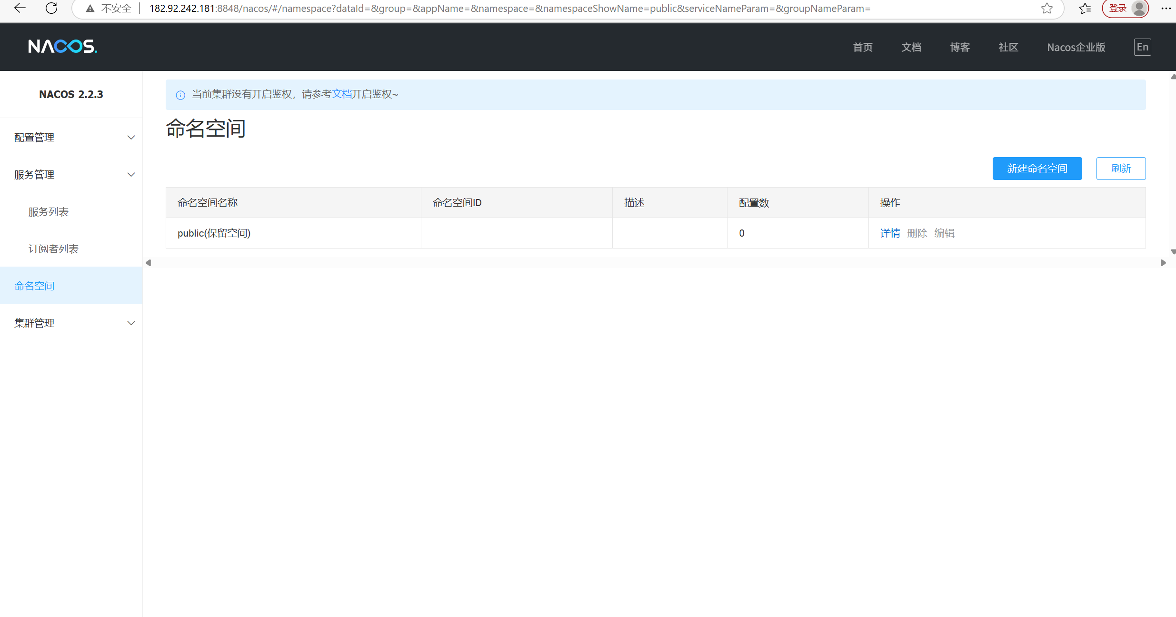Click 配置数 column header
The image size is (1176, 617).
(797, 203)
